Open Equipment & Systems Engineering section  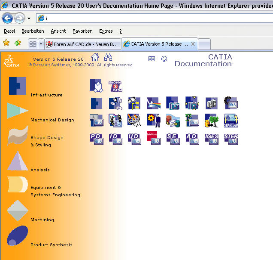(x=55, y=191)
